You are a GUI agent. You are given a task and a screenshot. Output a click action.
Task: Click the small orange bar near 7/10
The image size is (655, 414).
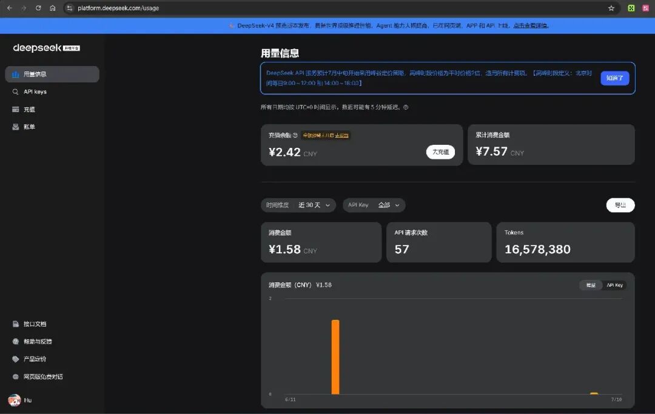click(594, 393)
